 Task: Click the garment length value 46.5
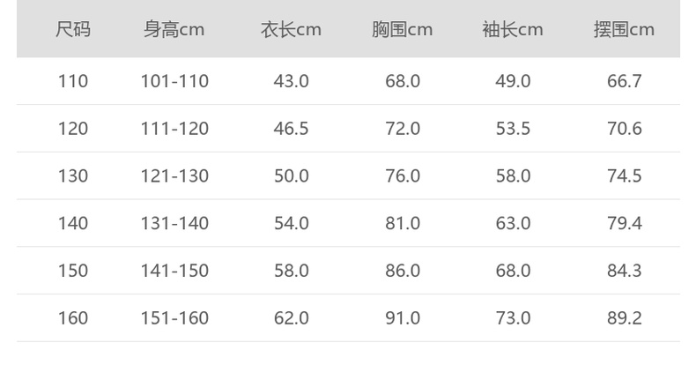coord(291,129)
